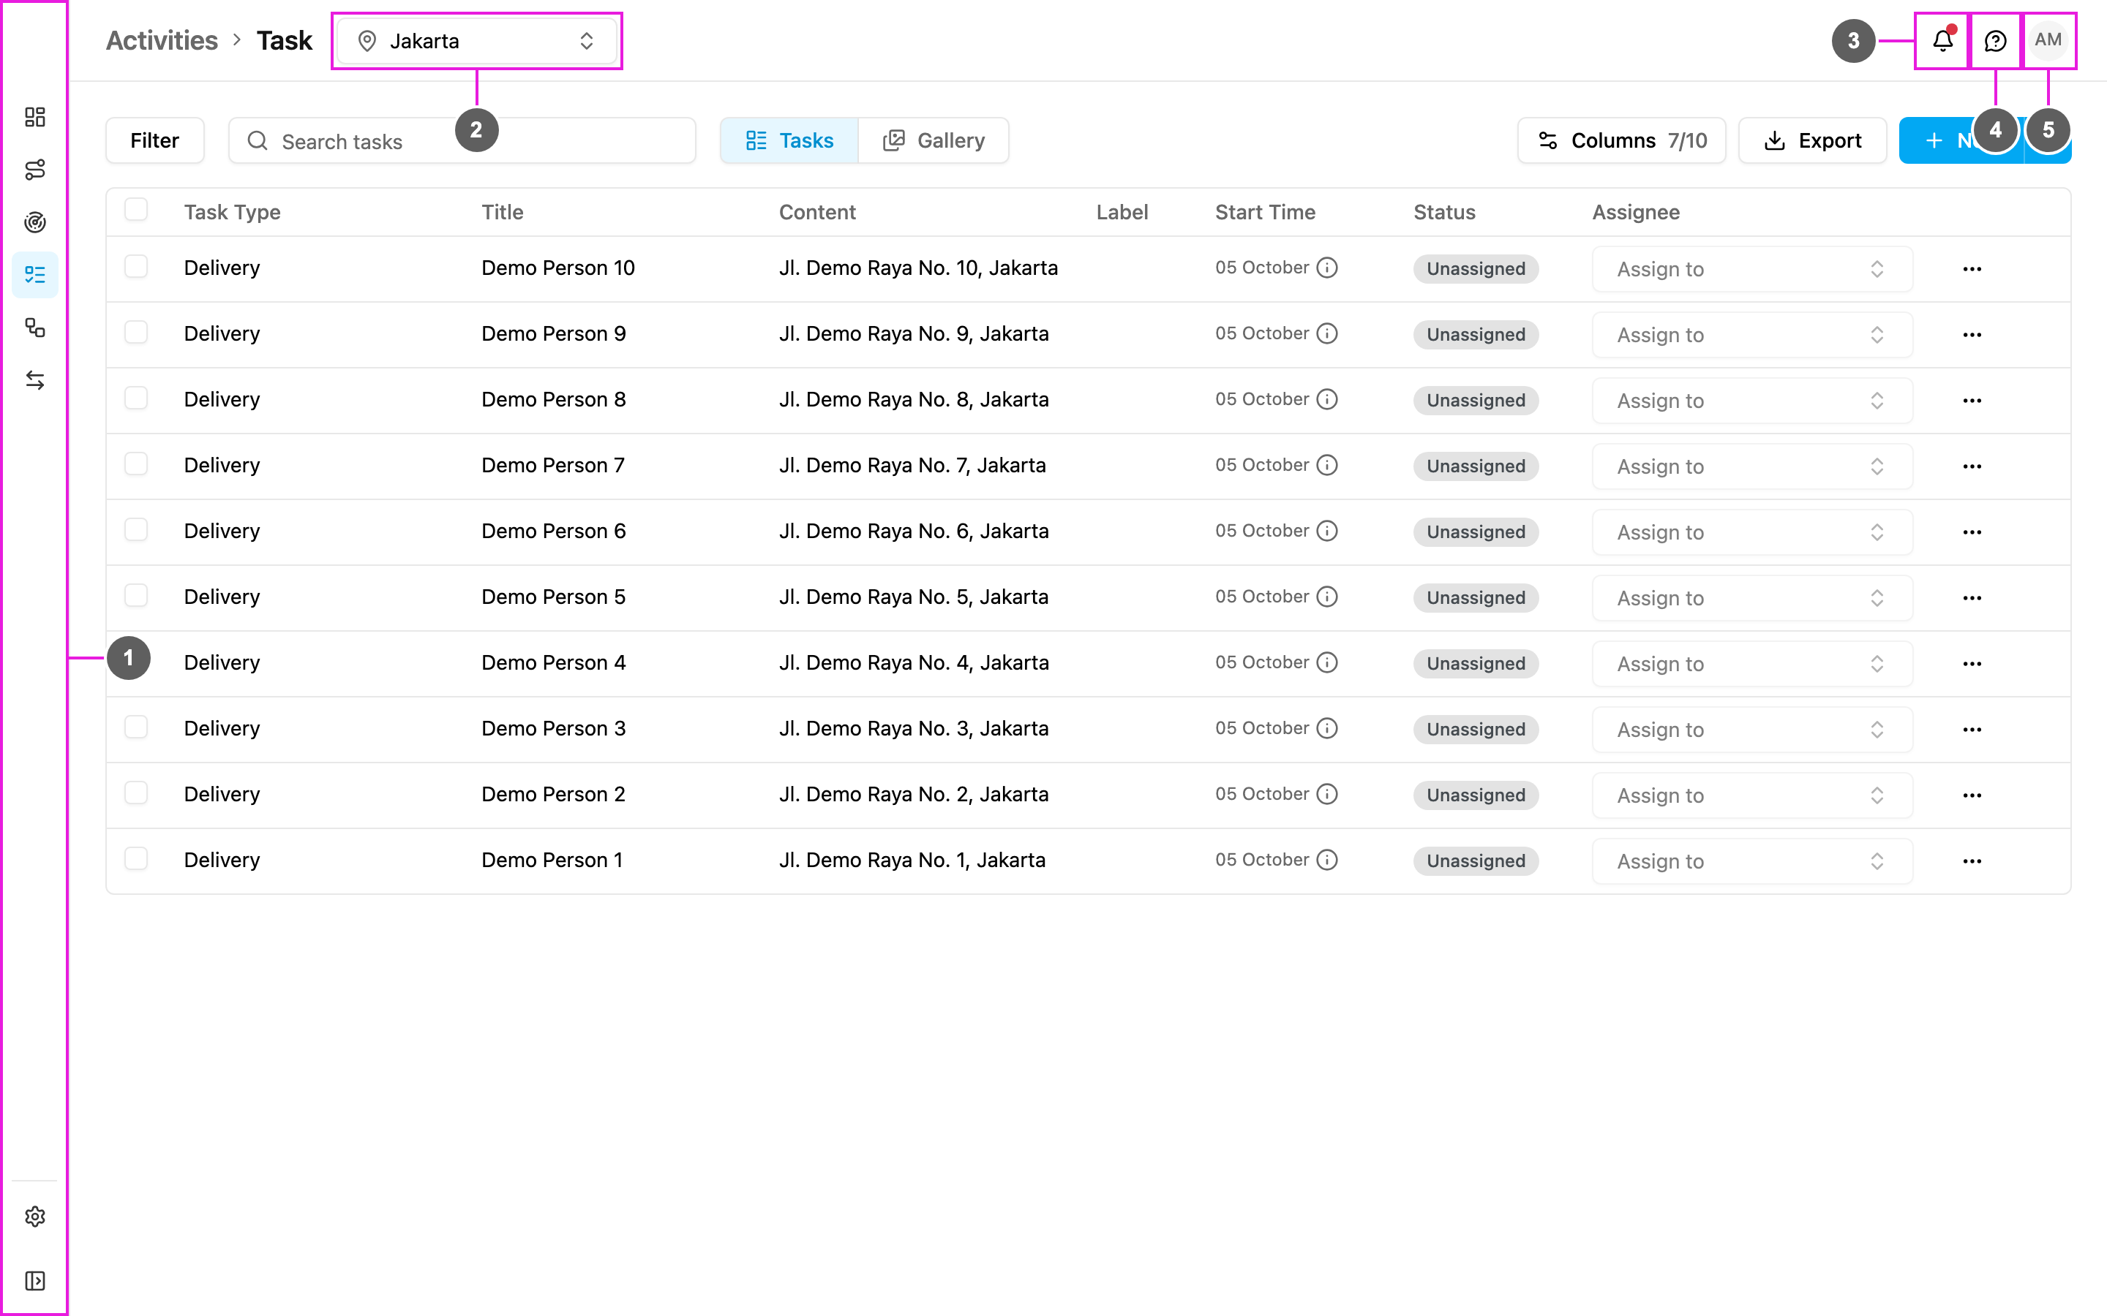Click the blue New task button
The width and height of the screenshot is (2107, 1316).
coord(1961,140)
